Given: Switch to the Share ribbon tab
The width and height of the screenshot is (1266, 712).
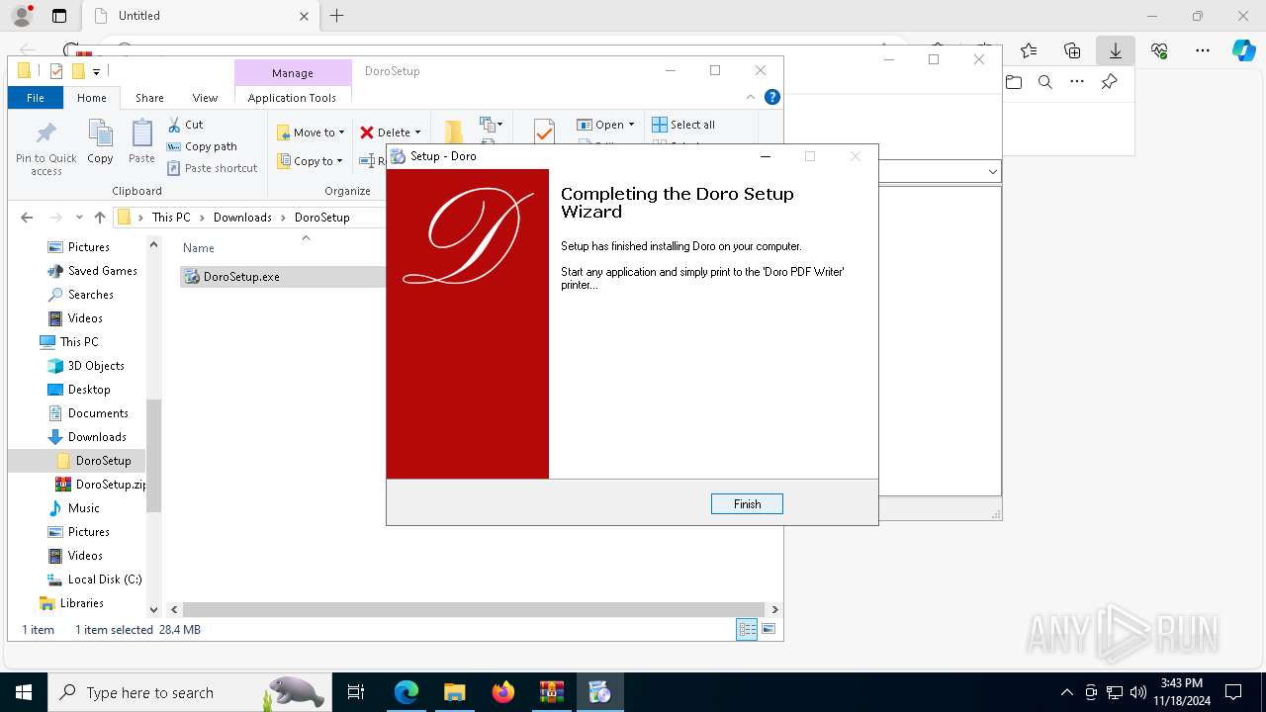Looking at the screenshot, I should tap(149, 98).
